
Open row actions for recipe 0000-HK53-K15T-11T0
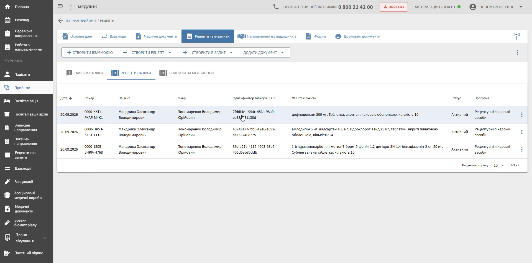(521, 132)
